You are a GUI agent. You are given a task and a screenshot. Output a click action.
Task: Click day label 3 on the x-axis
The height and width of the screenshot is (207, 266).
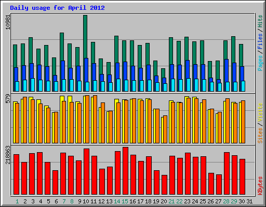click(x=33, y=201)
